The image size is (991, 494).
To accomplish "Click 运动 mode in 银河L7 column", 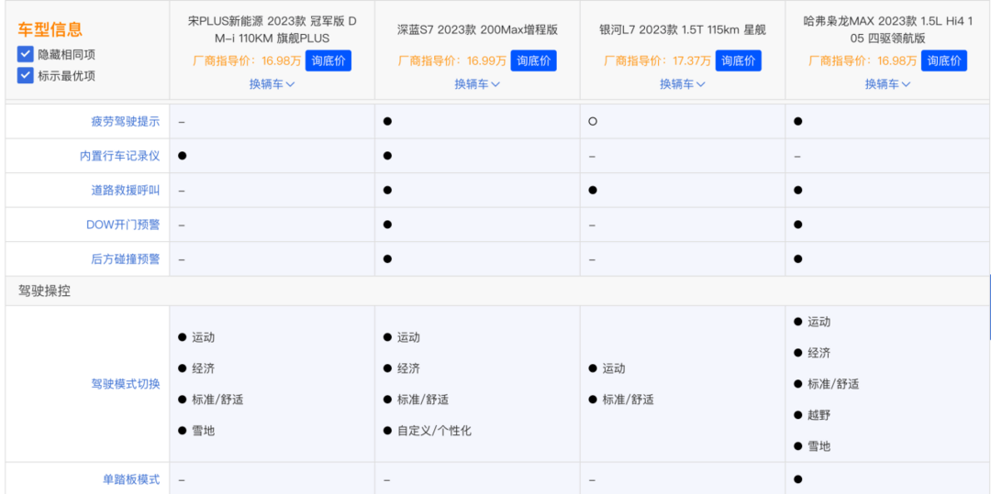I will coord(614,368).
